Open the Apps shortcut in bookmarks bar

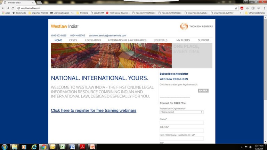tap(6, 13)
